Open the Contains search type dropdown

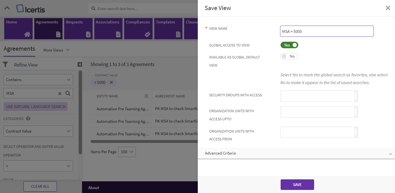38,80
